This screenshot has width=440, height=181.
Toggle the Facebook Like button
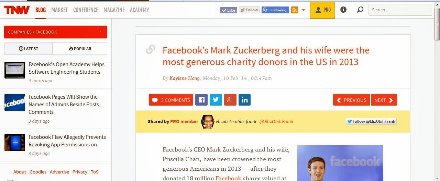point(229,10)
